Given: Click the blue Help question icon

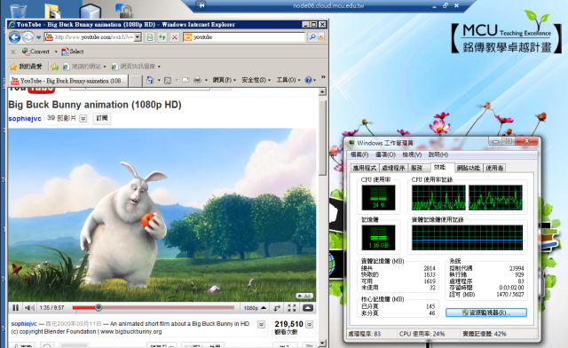Looking at the screenshot, I should 308,80.
